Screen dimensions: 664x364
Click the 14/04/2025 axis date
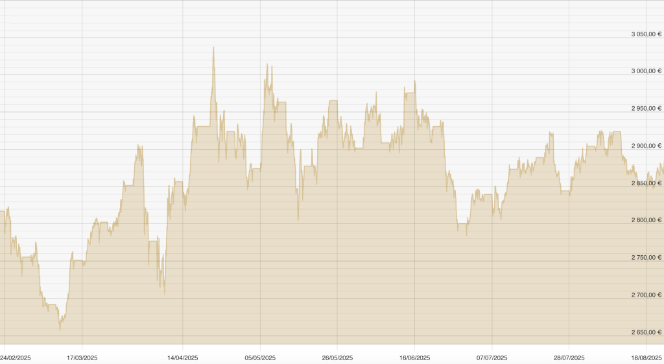point(183,357)
